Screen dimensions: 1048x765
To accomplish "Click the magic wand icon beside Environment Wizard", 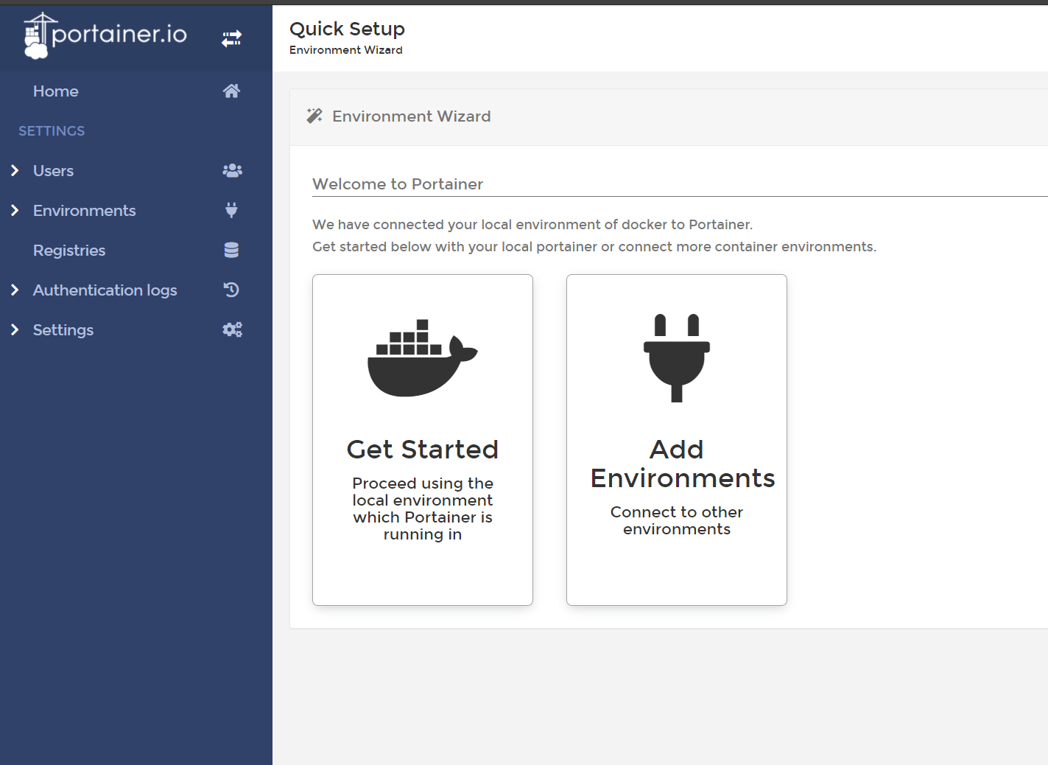I will pyautogui.click(x=314, y=116).
